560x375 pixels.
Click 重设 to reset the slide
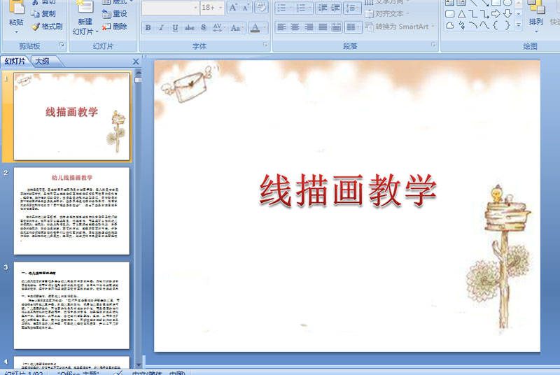pyautogui.click(x=115, y=13)
